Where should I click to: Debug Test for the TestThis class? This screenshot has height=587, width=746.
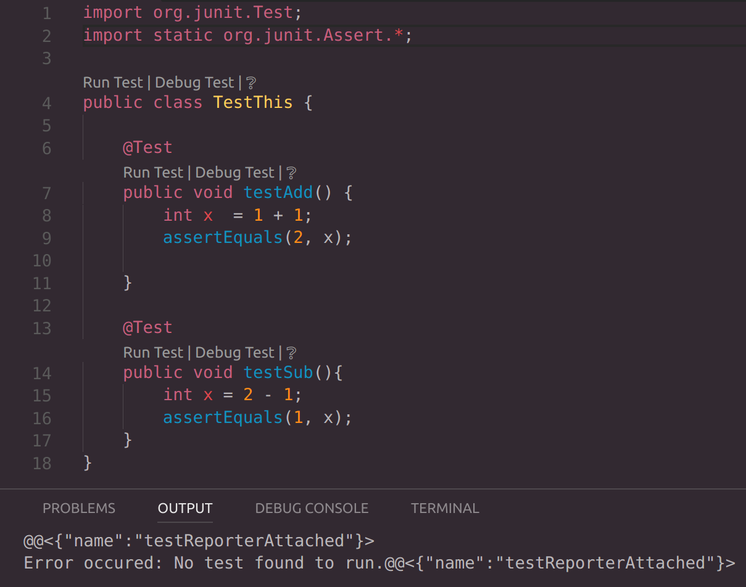click(194, 82)
